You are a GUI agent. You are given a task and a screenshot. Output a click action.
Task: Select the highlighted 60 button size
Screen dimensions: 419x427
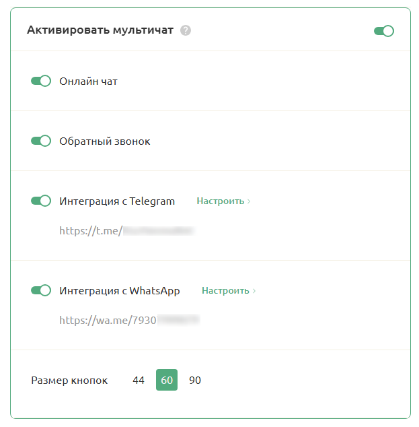(x=167, y=381)
